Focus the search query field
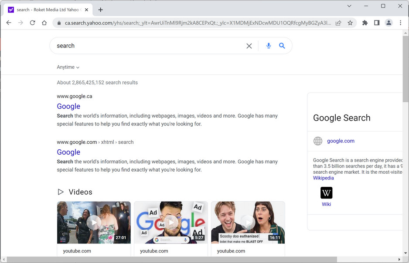 click(149, 46)
